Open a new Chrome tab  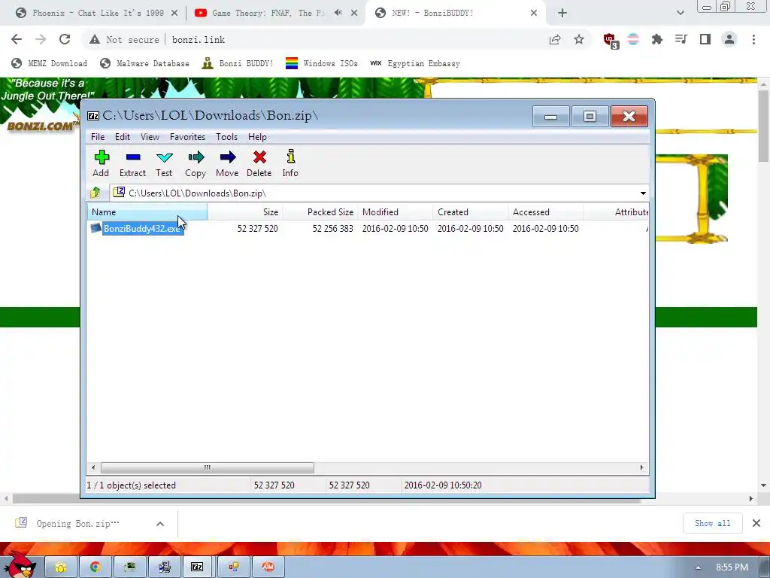pos(562,13)
